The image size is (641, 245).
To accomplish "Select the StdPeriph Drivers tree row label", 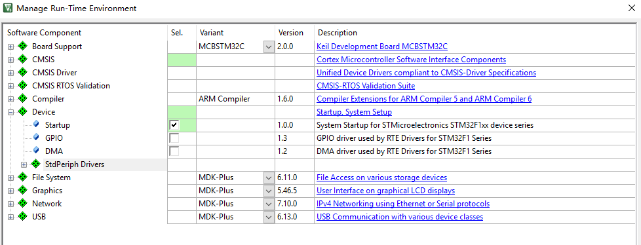I will point(75,164).
